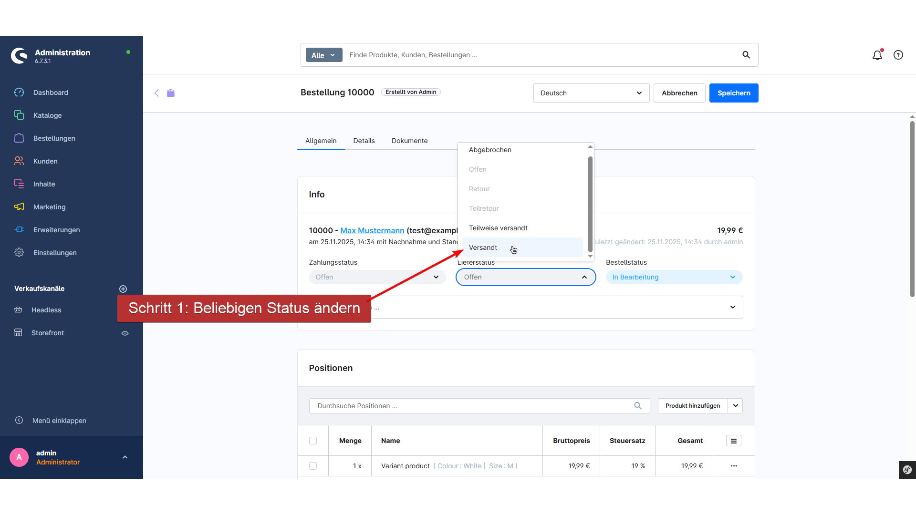Click the Durchsuche Positionen search field
Screen dimensions: 916x515
click(x=472, y=406)
